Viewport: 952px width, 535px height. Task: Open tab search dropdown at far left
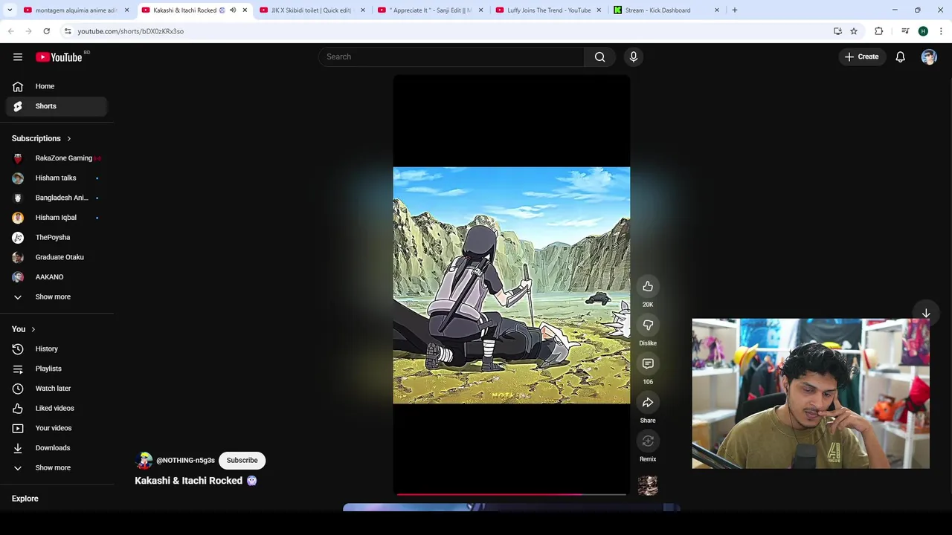pos(8,10)
